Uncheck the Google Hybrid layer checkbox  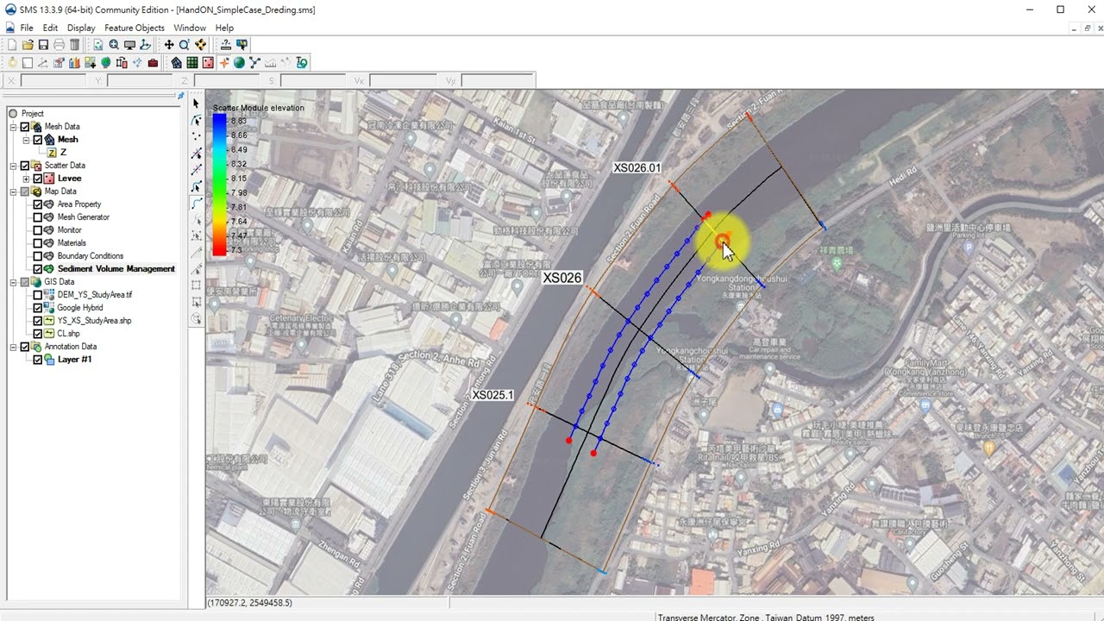pyautogui.click(x=38, y=308)
